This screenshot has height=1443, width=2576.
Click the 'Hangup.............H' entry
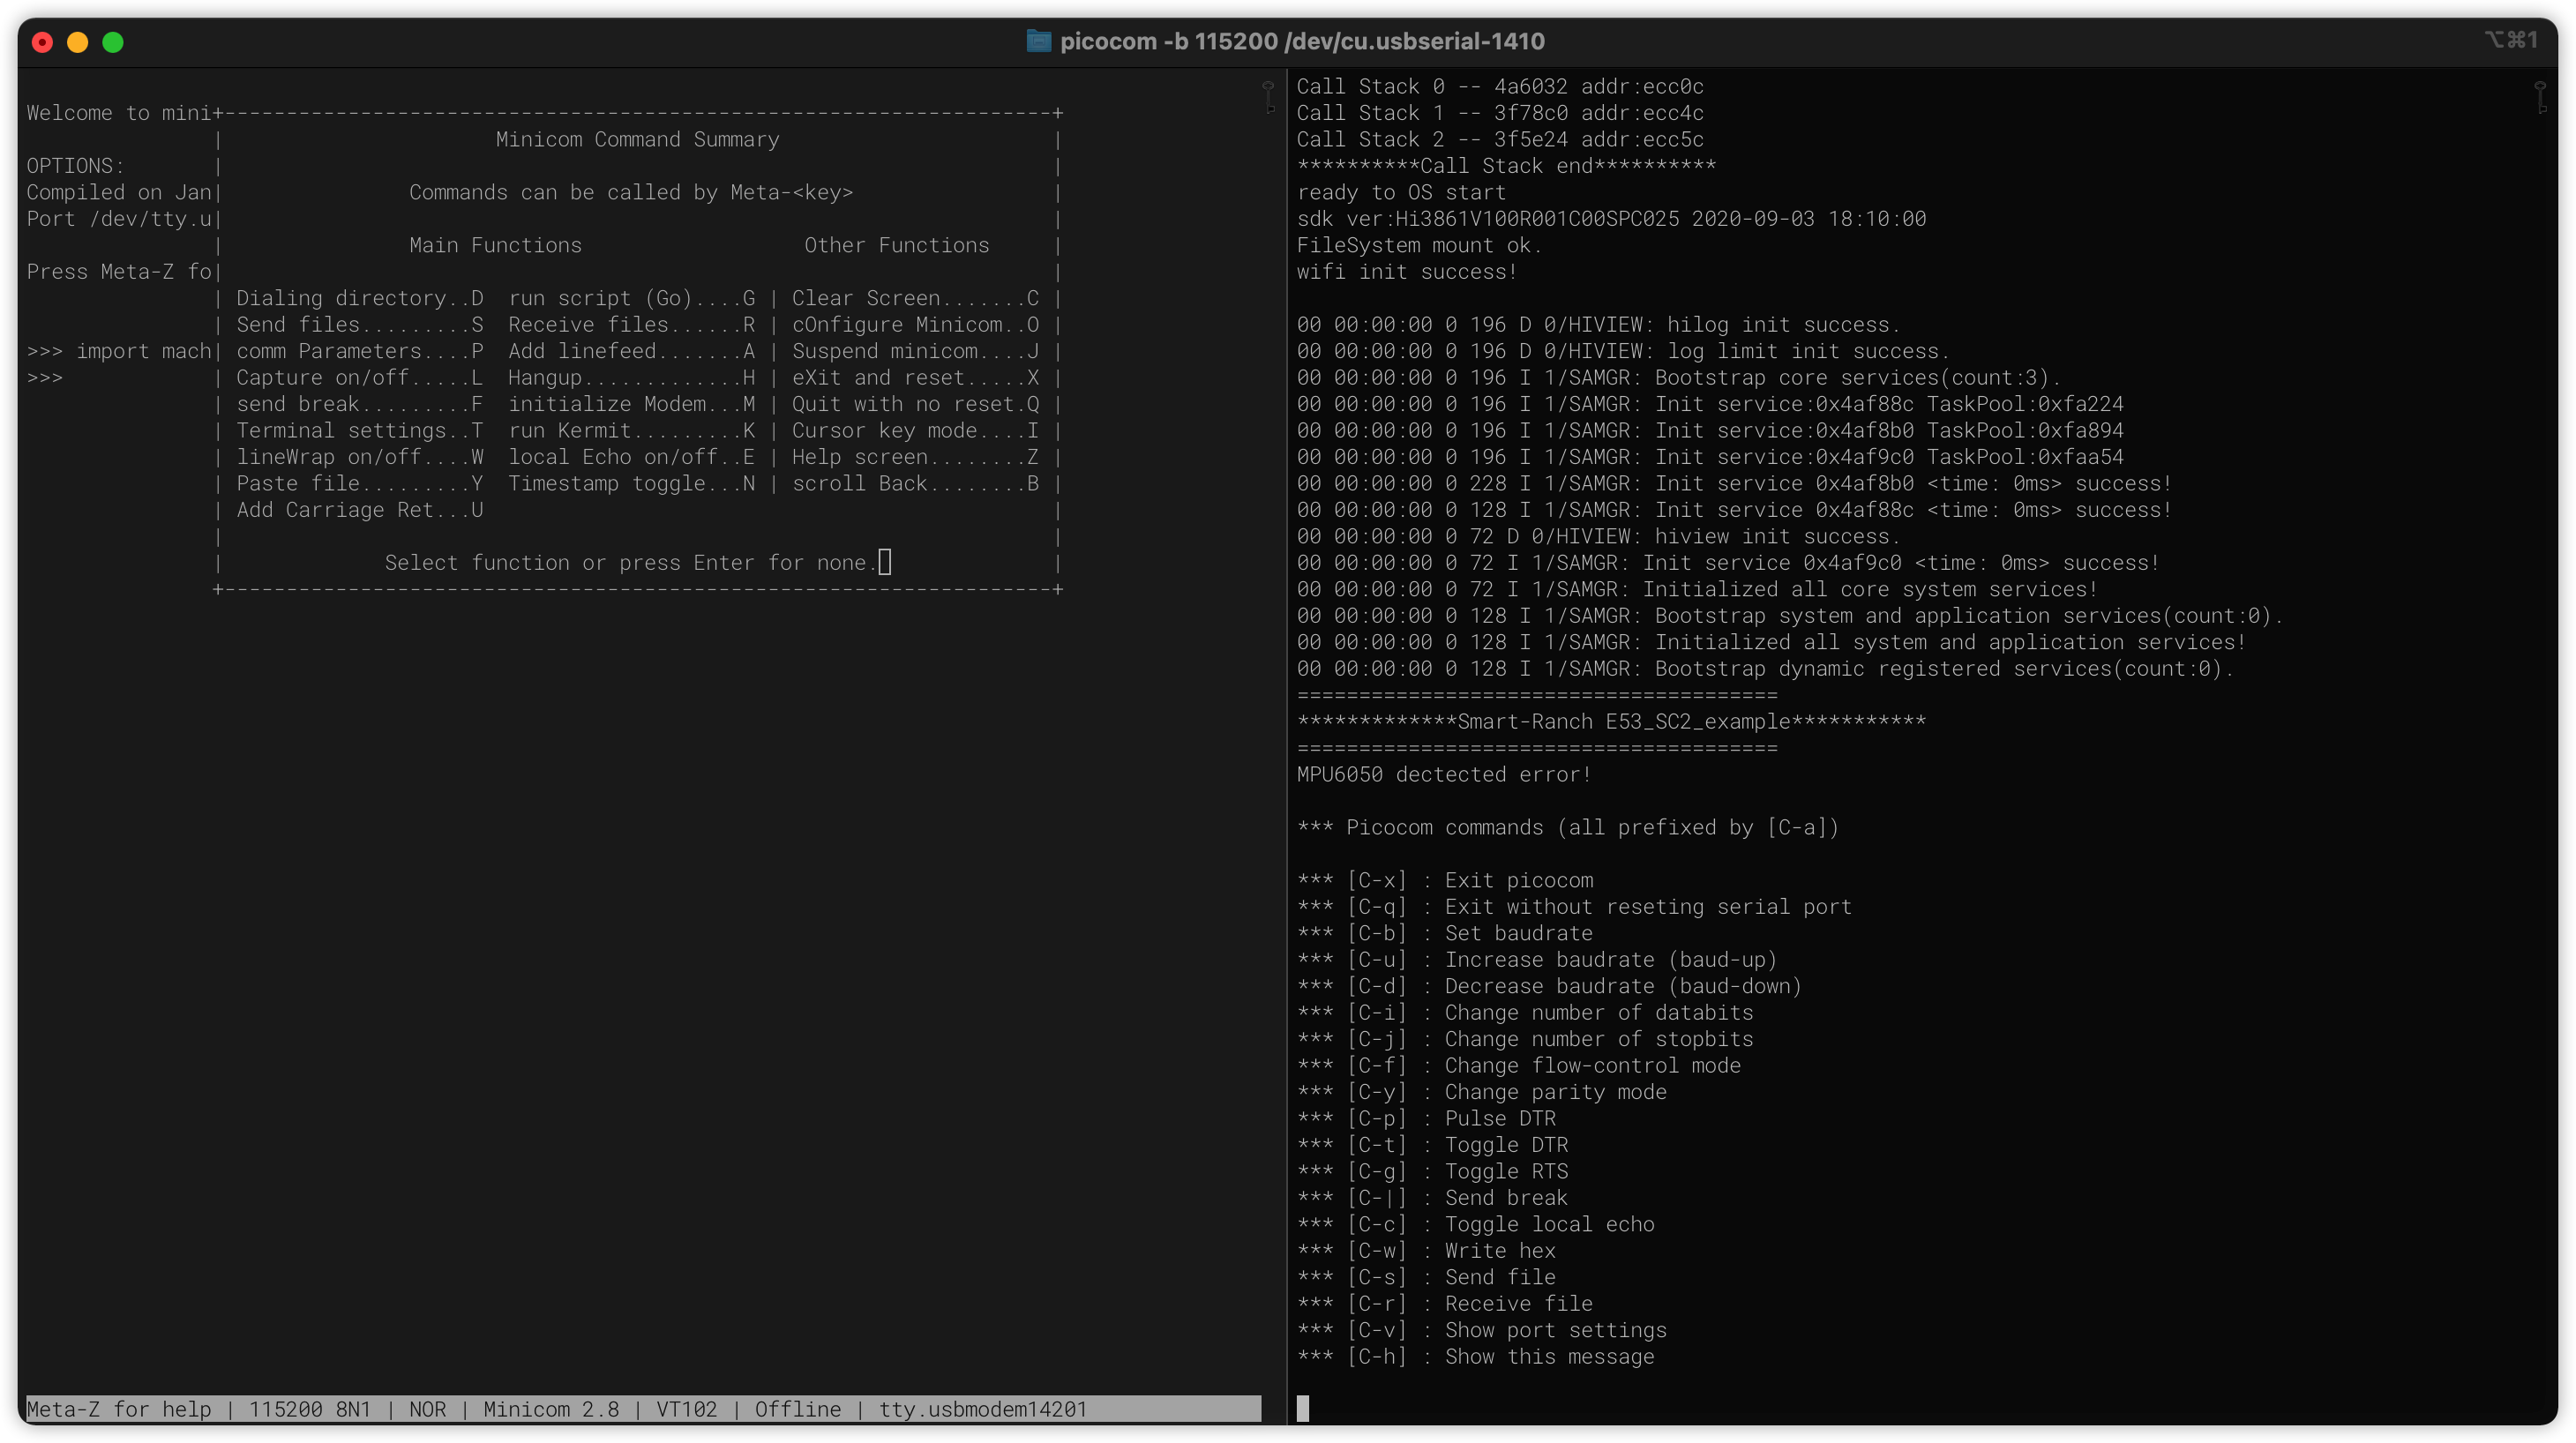(x=632, y=377)
